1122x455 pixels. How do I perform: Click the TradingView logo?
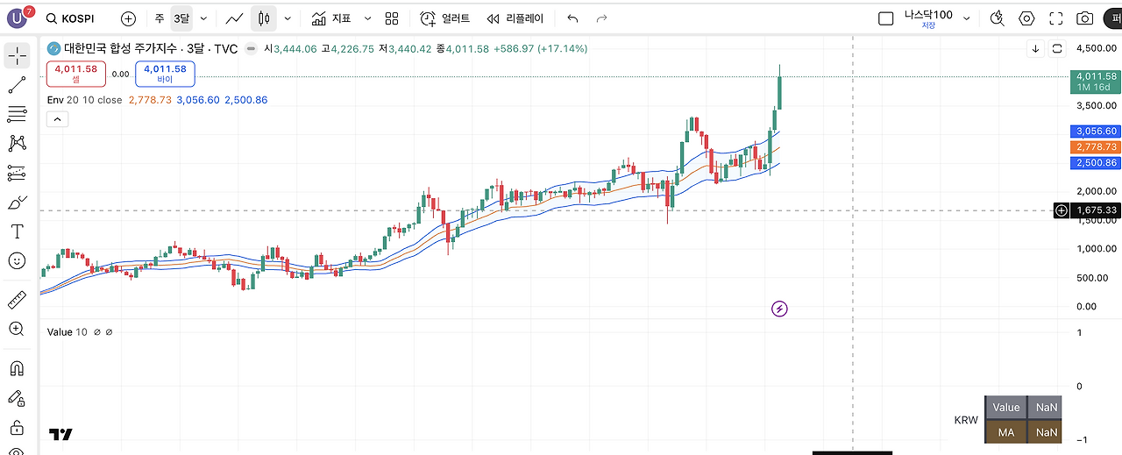60,434
